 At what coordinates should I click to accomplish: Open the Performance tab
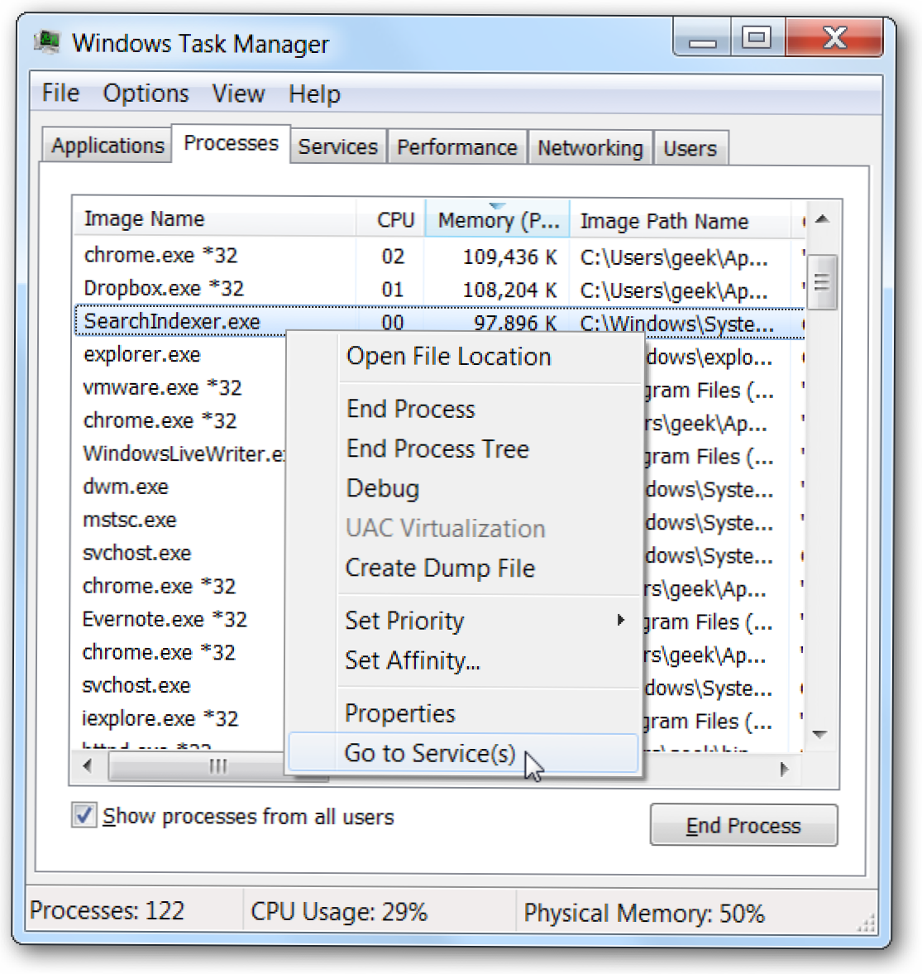click(457, 147)
